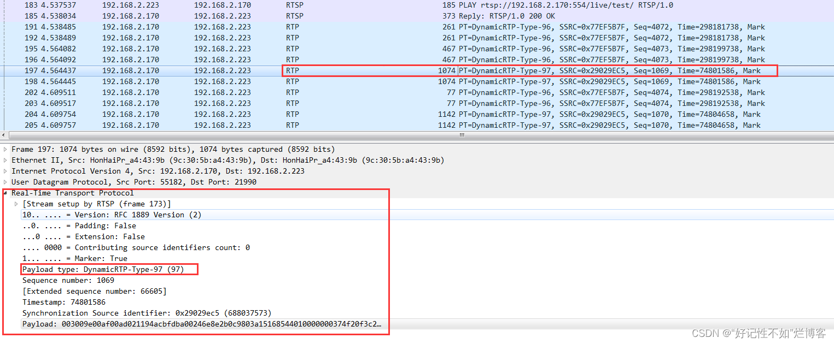Click the horizontal scrollbar left arrow

click(4, 135)
